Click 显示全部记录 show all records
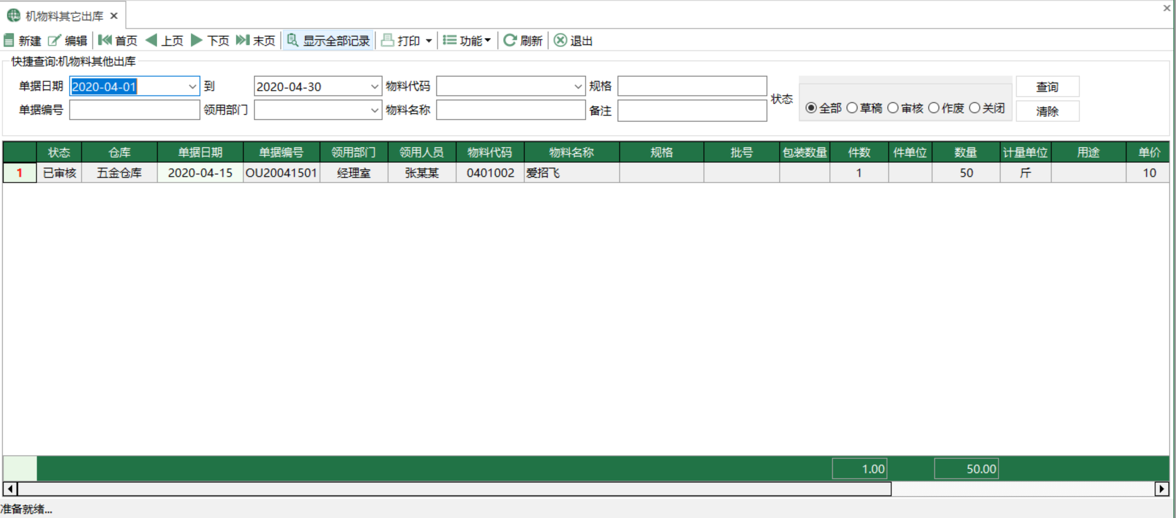This screenshot has height=518, width=1176. tap(329, 40)
